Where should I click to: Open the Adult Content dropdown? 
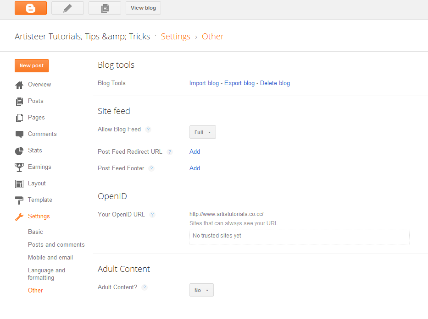[x=201, y=290]
